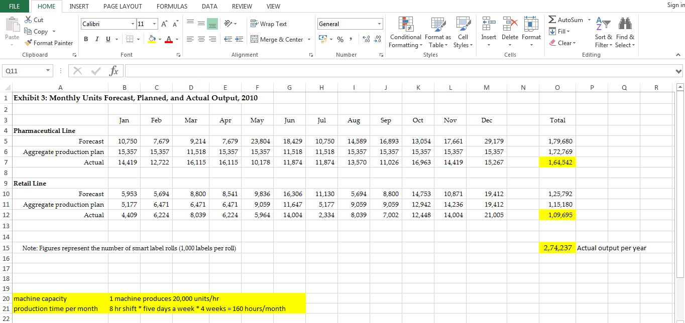
Task: Select the Percent Style icon
Action: point(340,39)
